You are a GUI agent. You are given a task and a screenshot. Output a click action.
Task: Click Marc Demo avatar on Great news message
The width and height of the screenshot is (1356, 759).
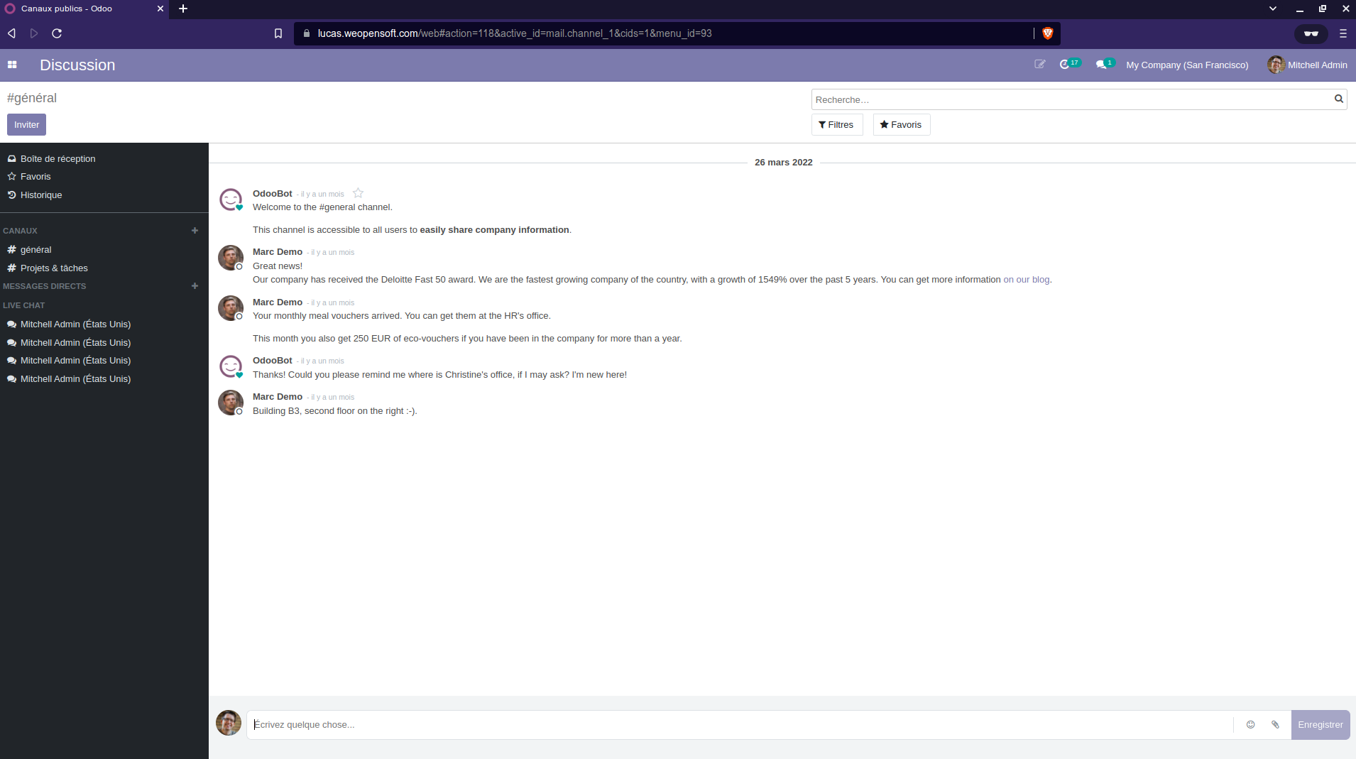tap(230, 258)
